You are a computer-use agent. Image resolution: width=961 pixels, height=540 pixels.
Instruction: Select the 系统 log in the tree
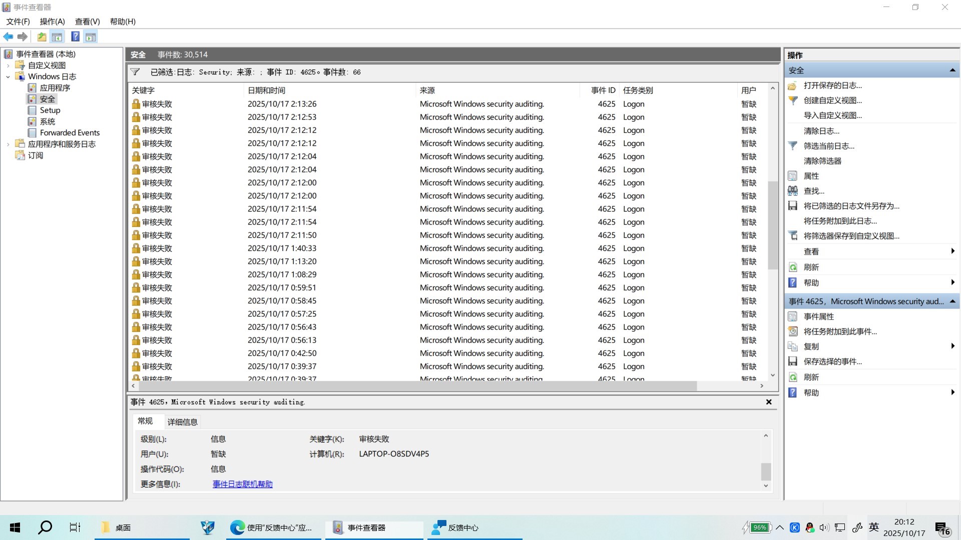coord(48,121)
